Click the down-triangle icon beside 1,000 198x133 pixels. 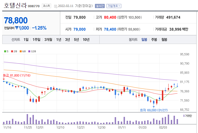click(x=17, y=28)
